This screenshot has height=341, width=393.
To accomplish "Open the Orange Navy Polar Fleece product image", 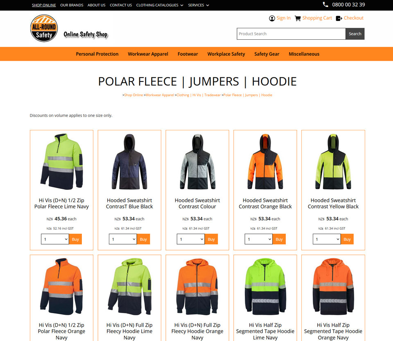I will [61, 286].
